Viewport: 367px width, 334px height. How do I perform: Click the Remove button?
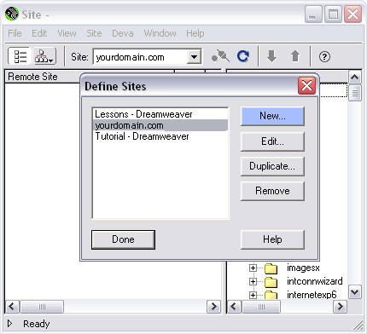(x=272, y=191)
